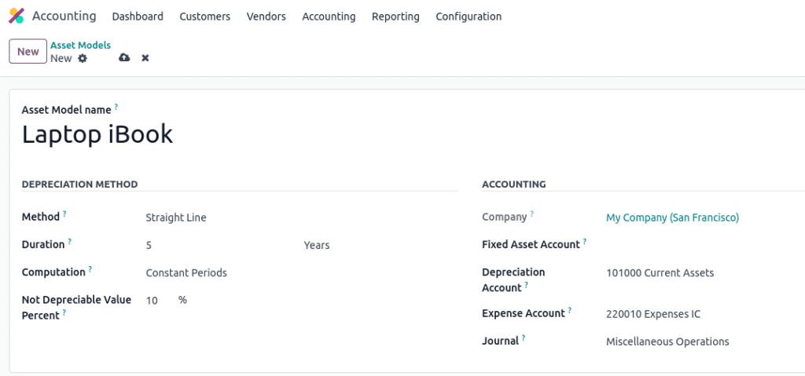The height and width of the screenshot is (376, 805).
Task: Show help tooltip for Duration
Action: (69, 241)
